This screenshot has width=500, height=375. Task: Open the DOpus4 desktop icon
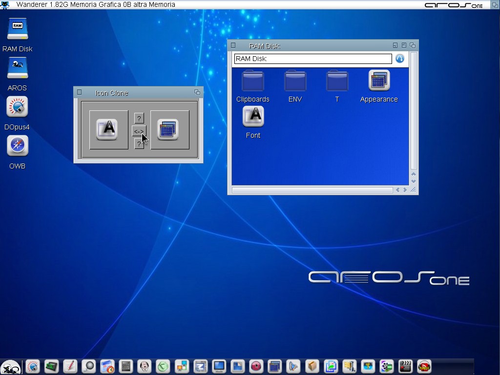click(x=17, y=107)
